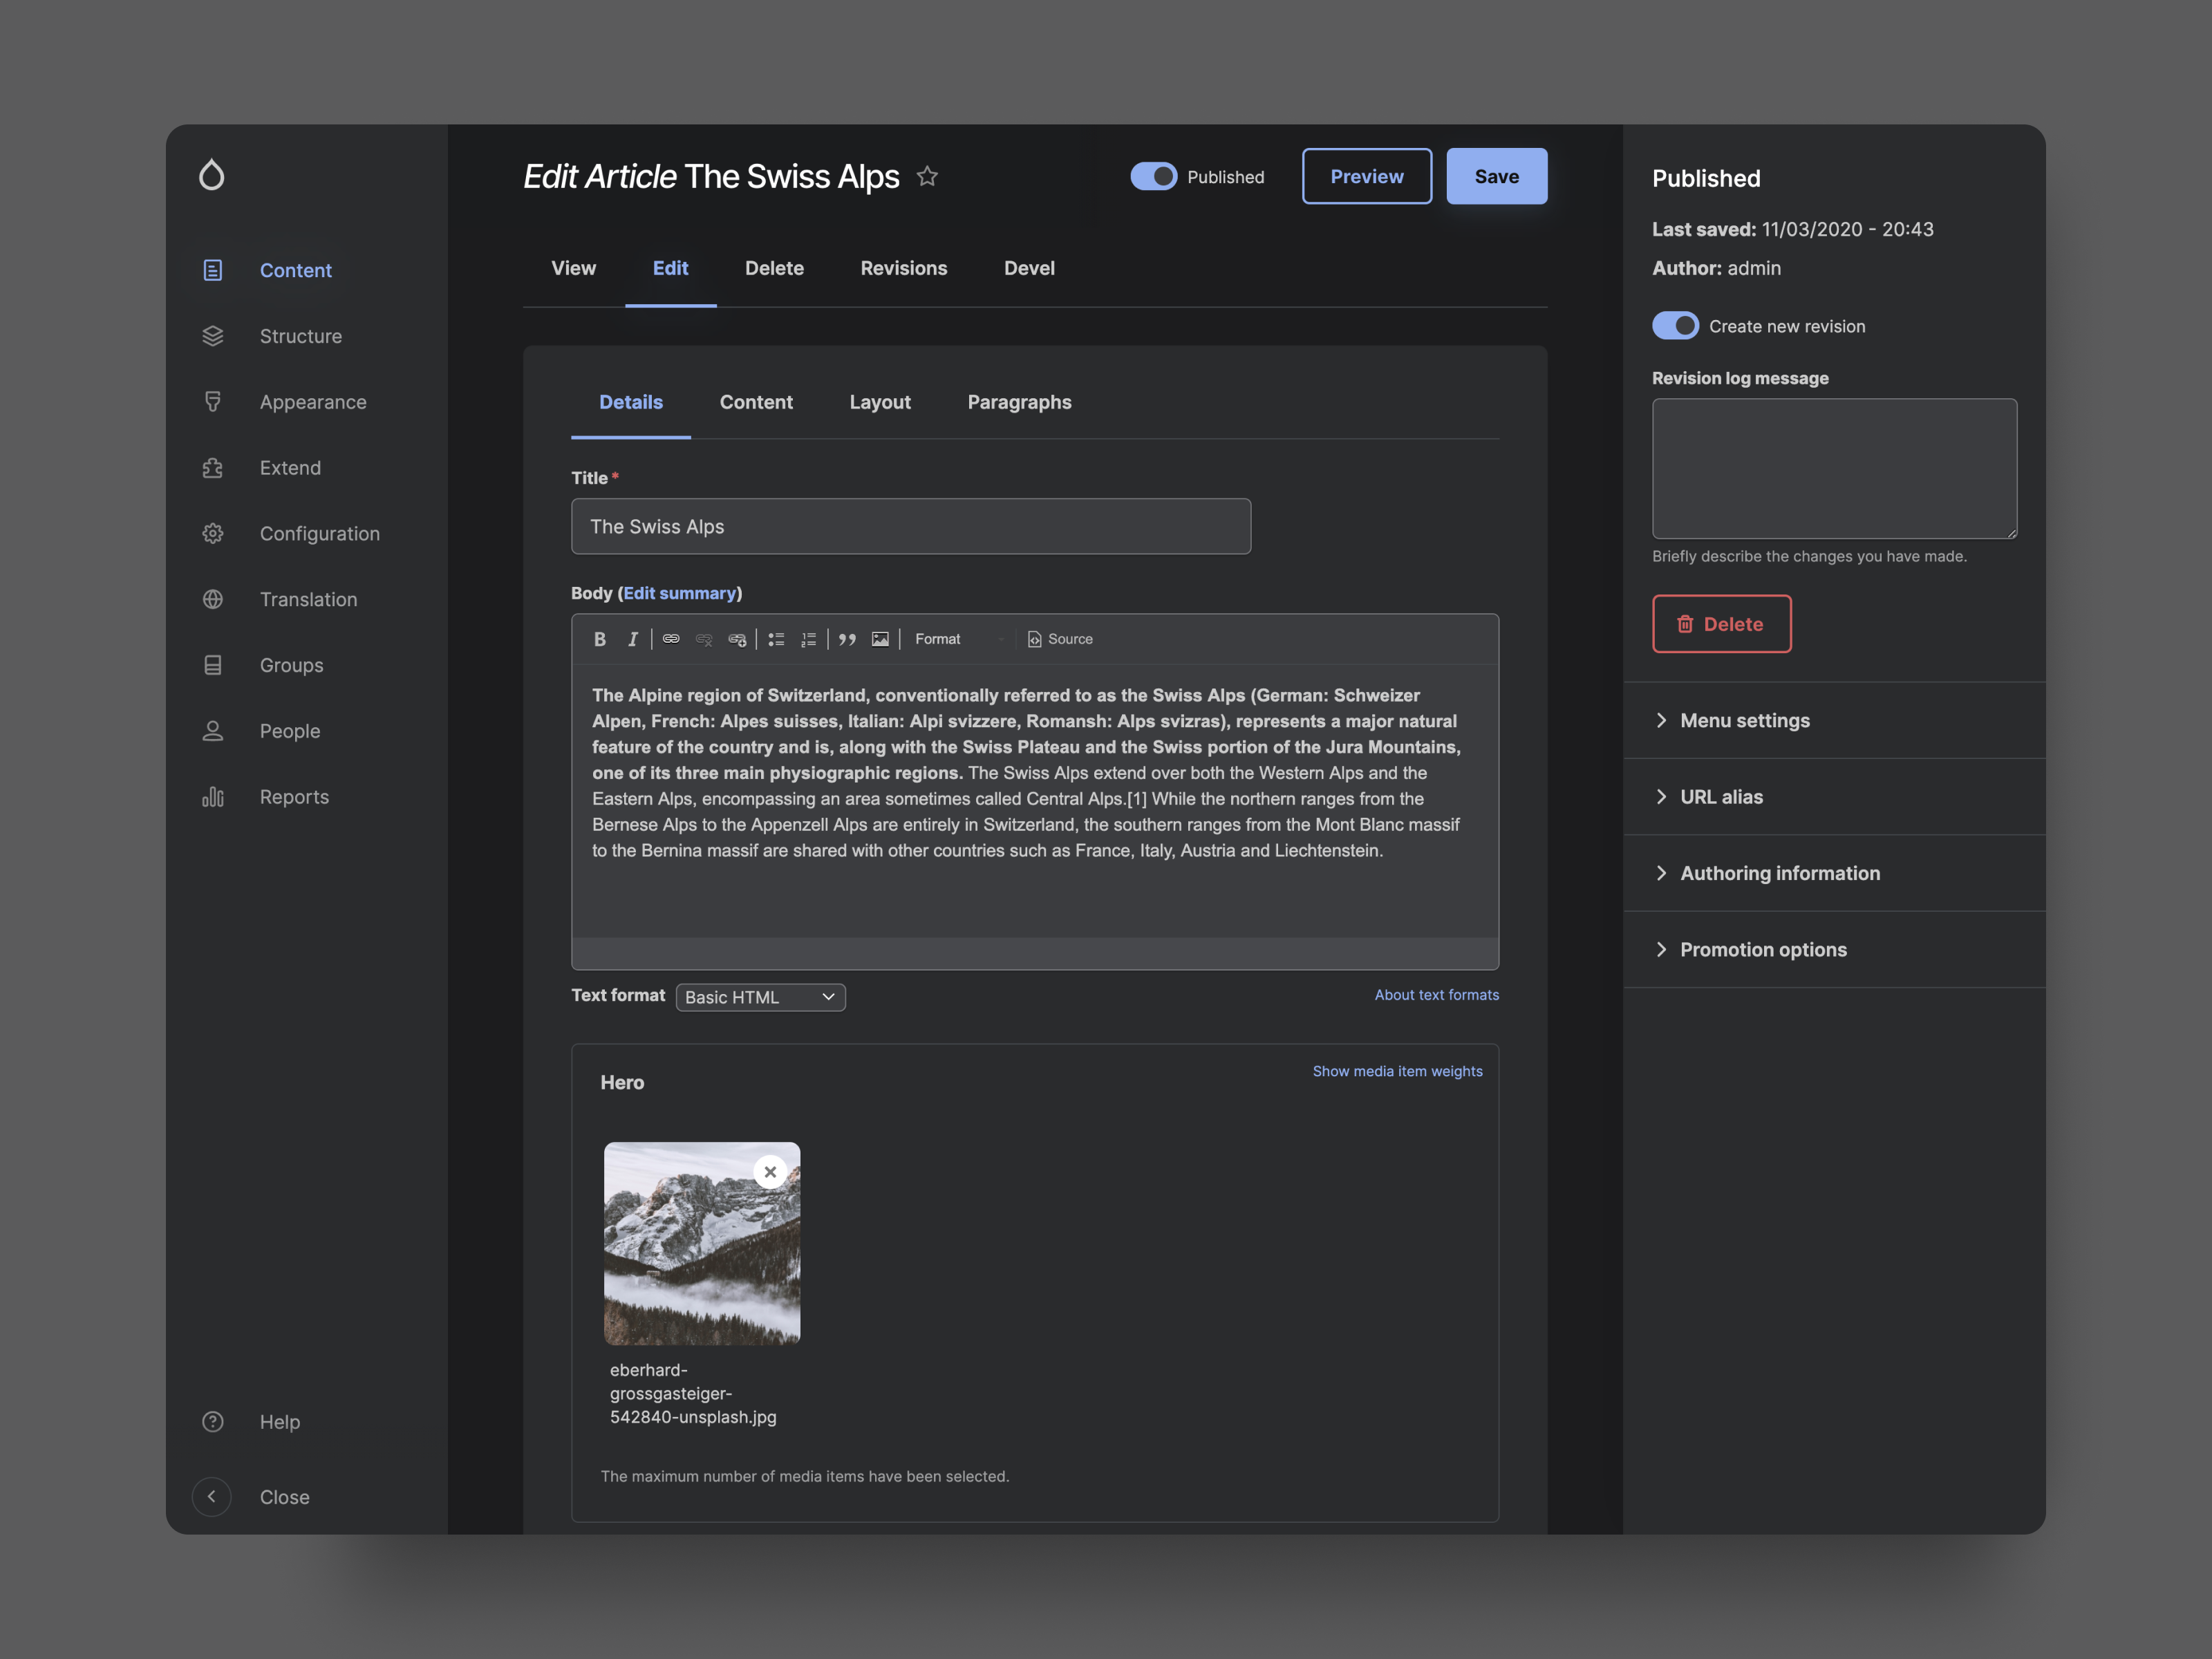Click into the Title input field
This screenshot has width=2212, height=1659.
[910, 526]
